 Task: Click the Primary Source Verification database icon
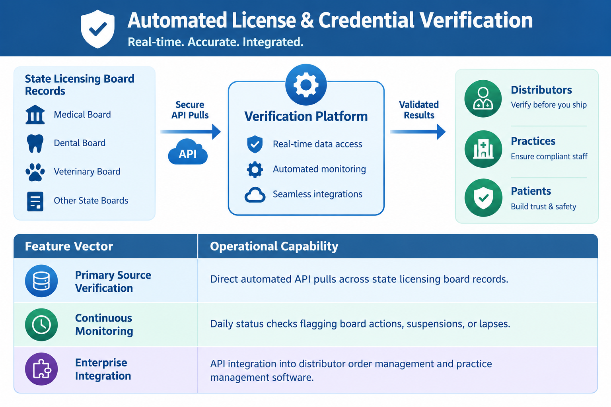(41, 281)
